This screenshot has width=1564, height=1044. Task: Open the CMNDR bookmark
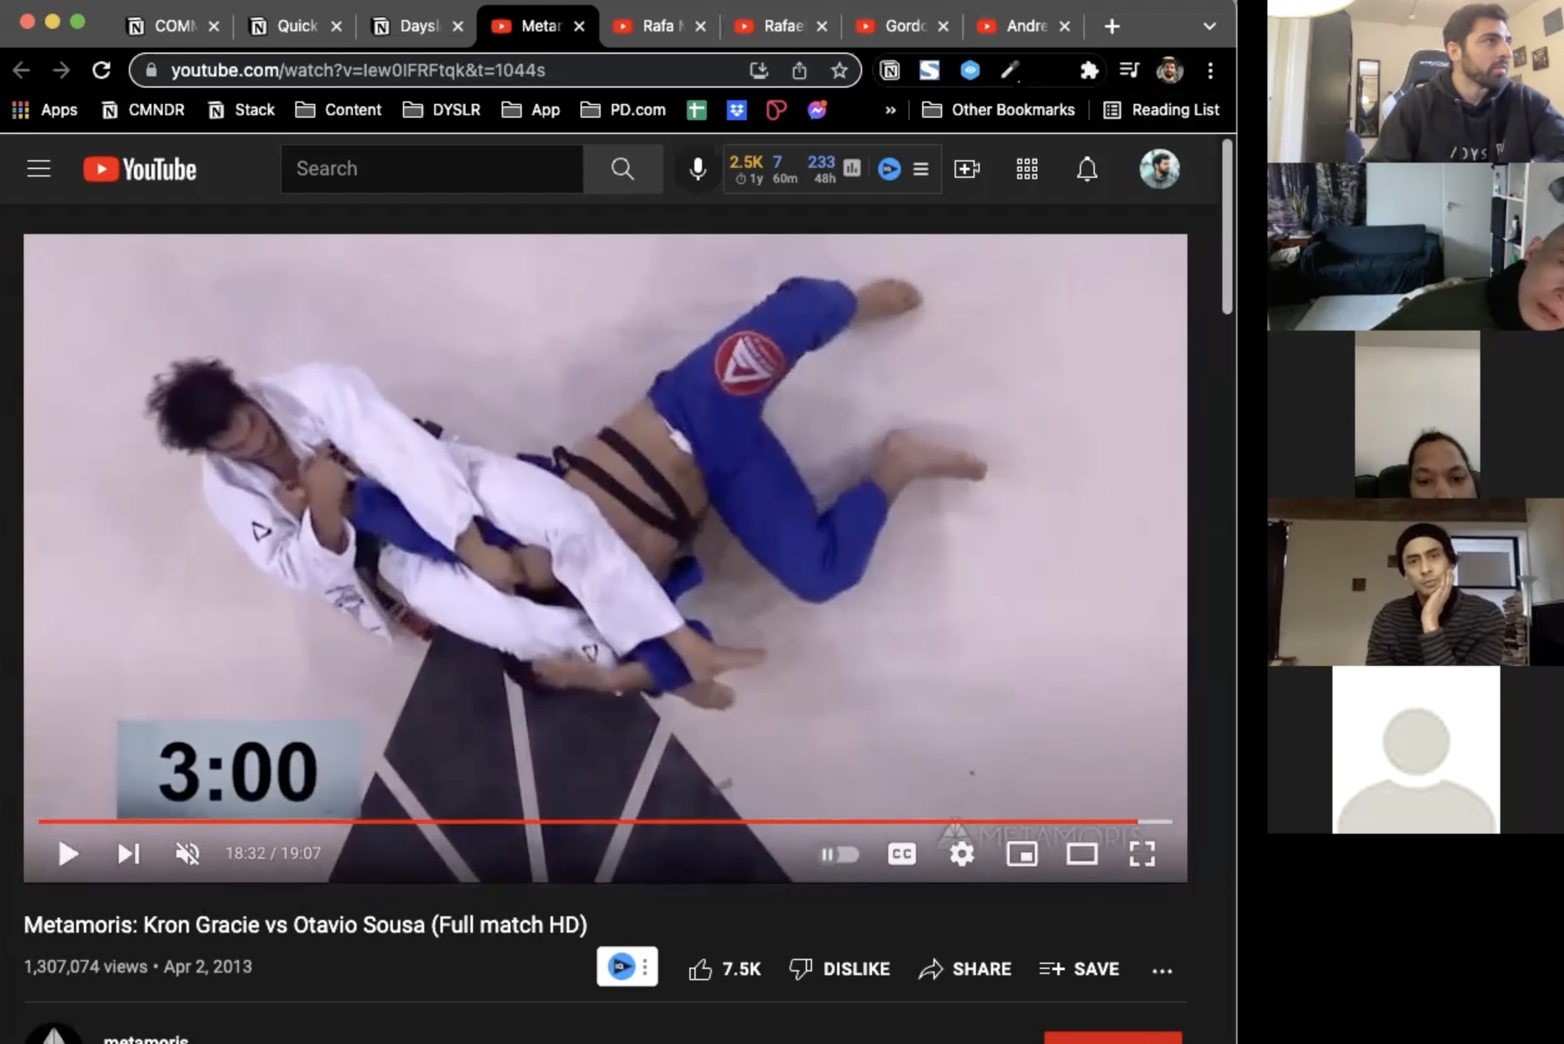coord(143,110)
